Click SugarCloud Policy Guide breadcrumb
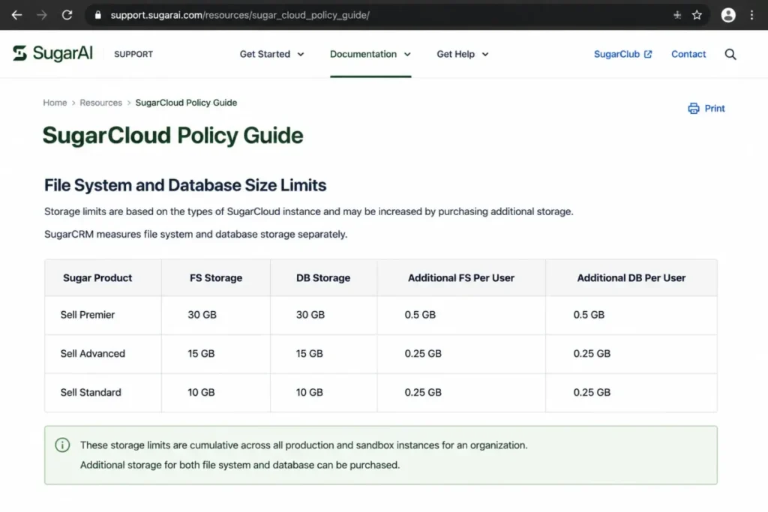The height and width of the screenshot is (512, 768). tap(186, 103)
